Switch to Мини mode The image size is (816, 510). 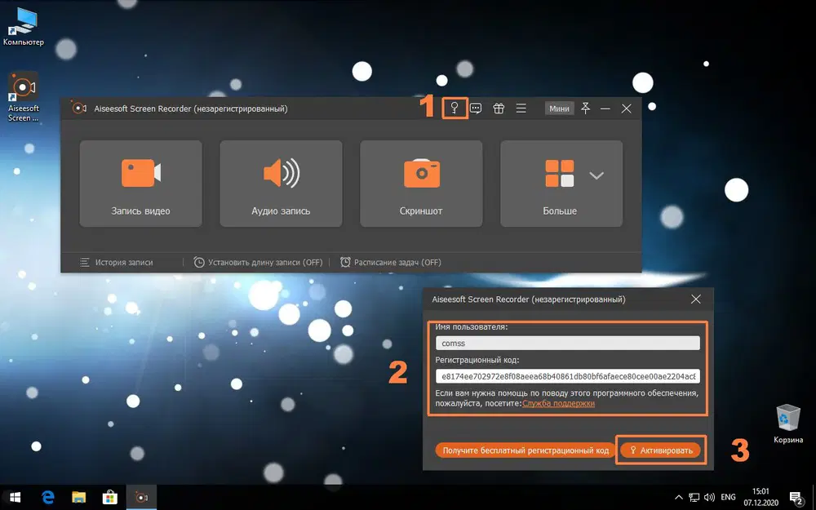coord(559,107)
